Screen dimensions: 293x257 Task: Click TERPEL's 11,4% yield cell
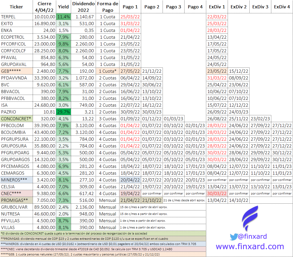tap(64, 17)
